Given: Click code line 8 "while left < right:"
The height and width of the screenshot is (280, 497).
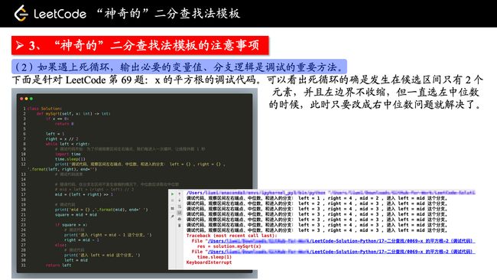Looking at the screenshot, I should tap(67, 144).
